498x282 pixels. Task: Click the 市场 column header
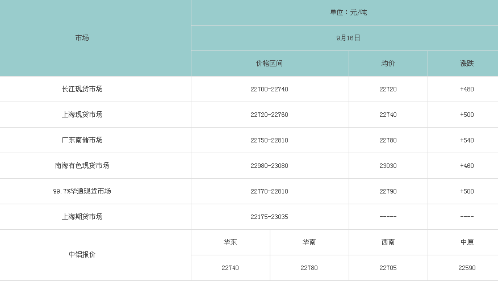(x=82, y=38)
